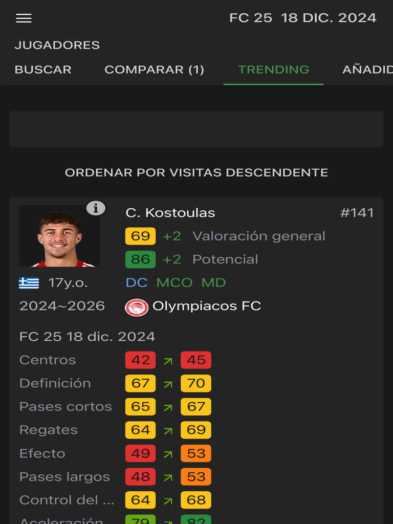Open the Comparar (1) tab
This screenshot has height=524, width=393.
[x=154, y=70]
